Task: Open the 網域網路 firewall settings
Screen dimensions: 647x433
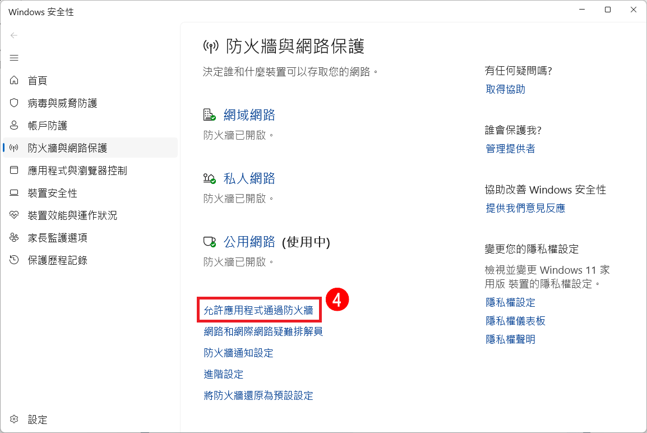Action: (x=249, y=115)
